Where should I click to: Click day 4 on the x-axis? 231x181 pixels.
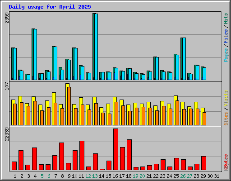pyautogui.click(x=35, y=176)
